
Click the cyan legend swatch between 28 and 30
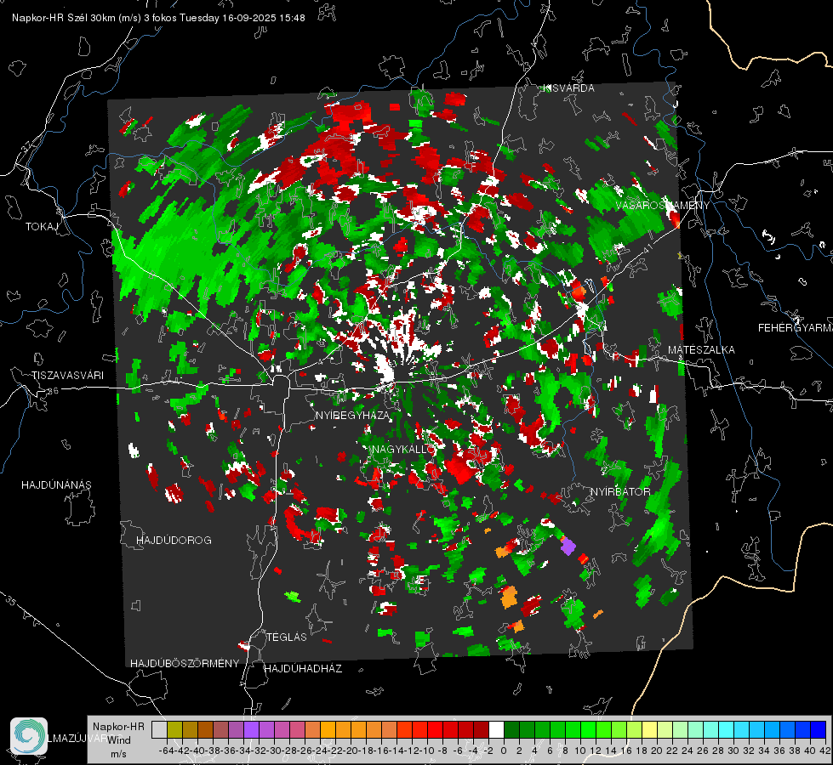pyautogui.click(x=726, y=729)
